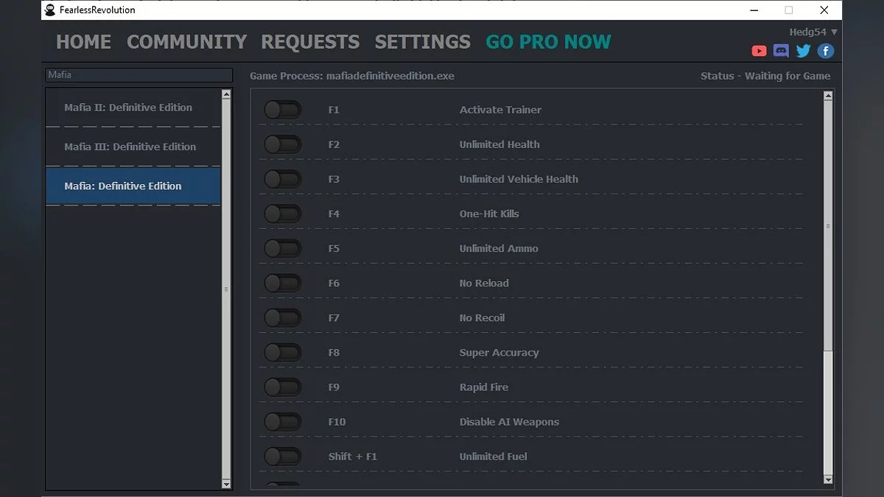The image size is (884, 497).
Task: Open the COMMUNITY tab
Action: click(x=186, y=42)
